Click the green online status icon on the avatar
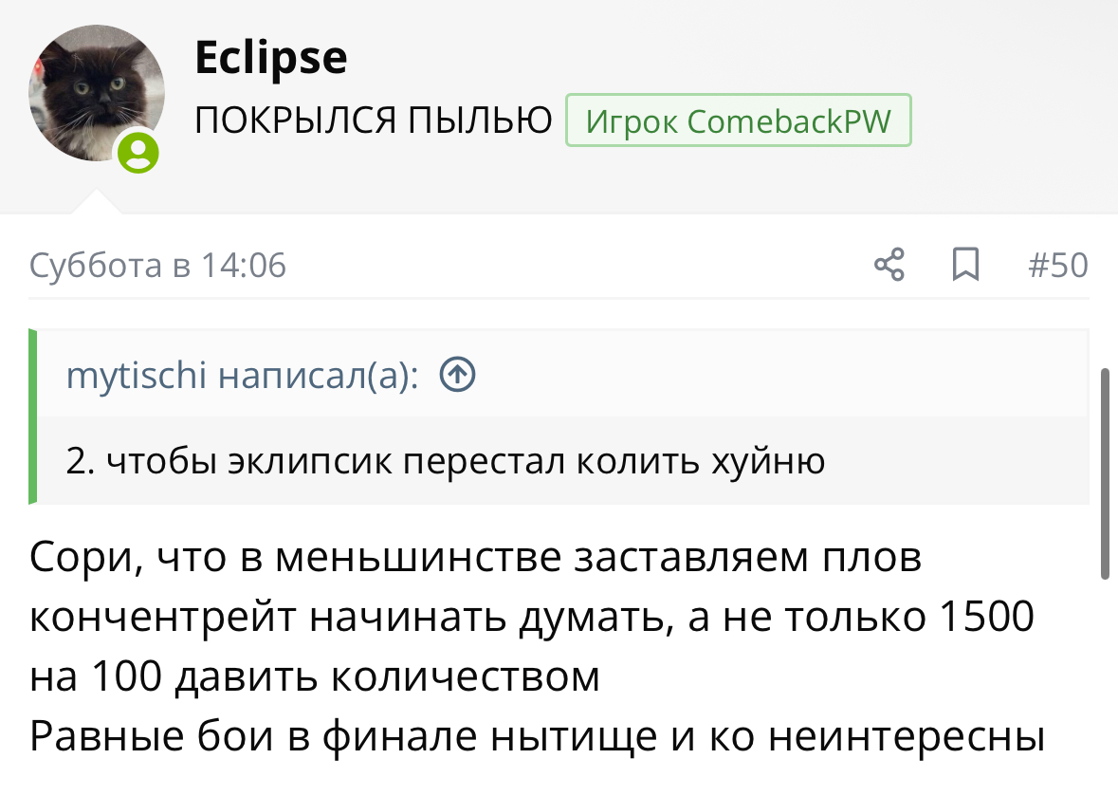The height and width of the screenshot is (796, 1118). click(x=138, y=152)
